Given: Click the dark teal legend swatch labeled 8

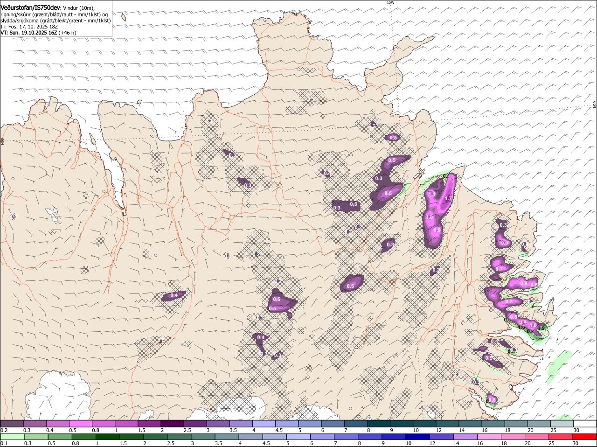Looking at the screenshot, I should (379, 424).
